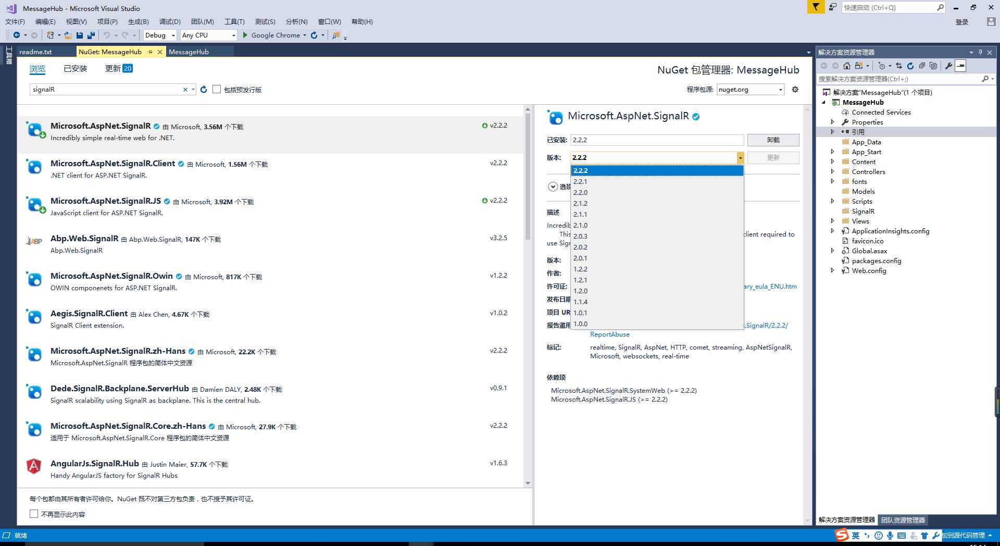This screenshot has width=1000, height=546.
Task: Expand the options chevron in package details
Action: pos(553,187)
